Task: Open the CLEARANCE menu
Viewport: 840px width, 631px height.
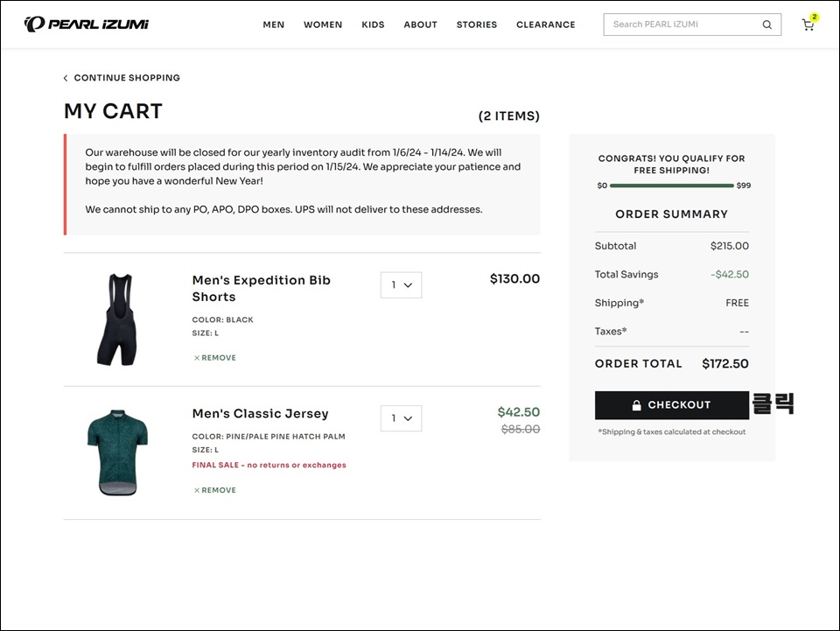Action: pyautogui.click(x=545, y=25)
